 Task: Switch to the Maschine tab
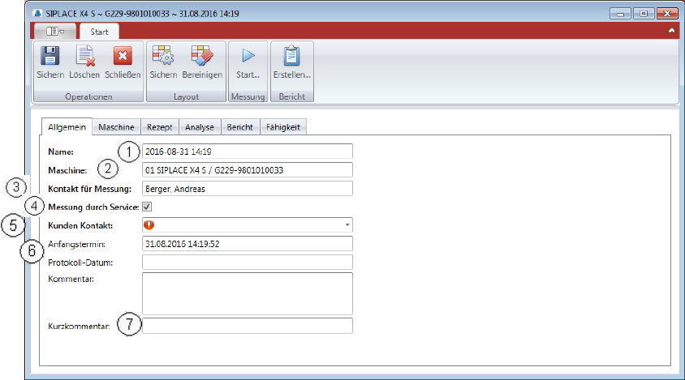(116, 127)
